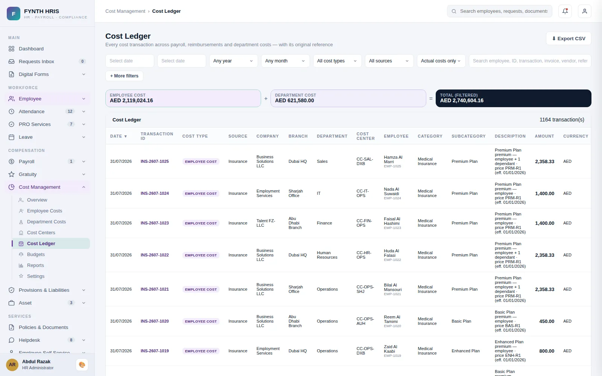The width and height of the screenshot is (602, 376).
Task: Click the Attendance clock icon
Action: point(12,112)
